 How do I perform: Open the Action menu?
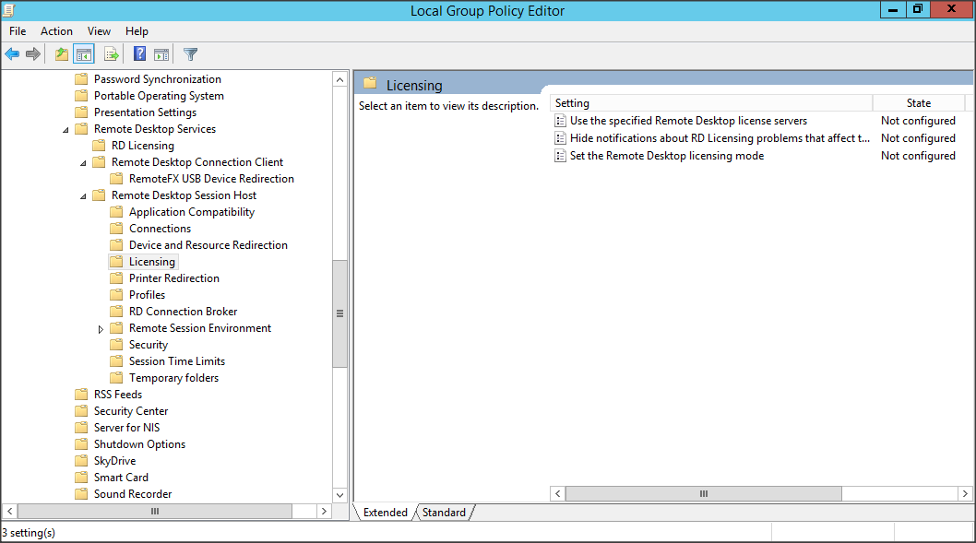pos(56,31)
